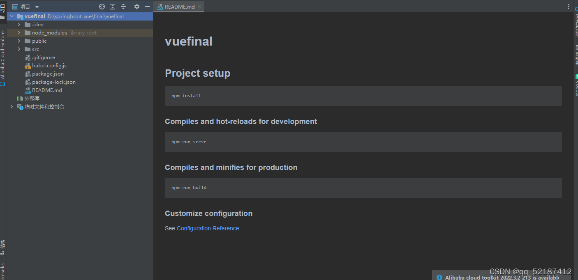This screenshot has width=578, height=280.
Task: Click the Collapse All icon in project panel
Action: (123, 7)
